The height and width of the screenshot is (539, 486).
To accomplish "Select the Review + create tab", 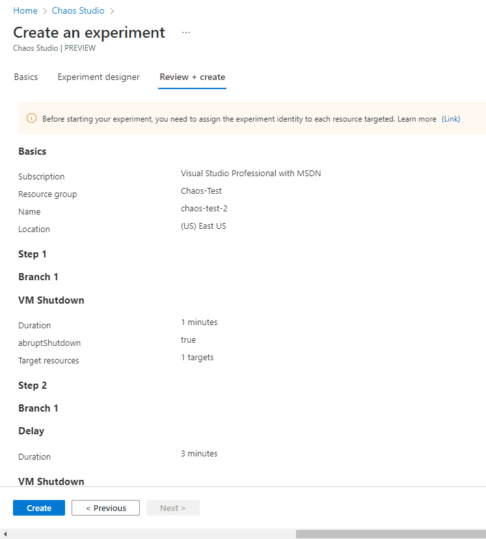I will 193,77.
